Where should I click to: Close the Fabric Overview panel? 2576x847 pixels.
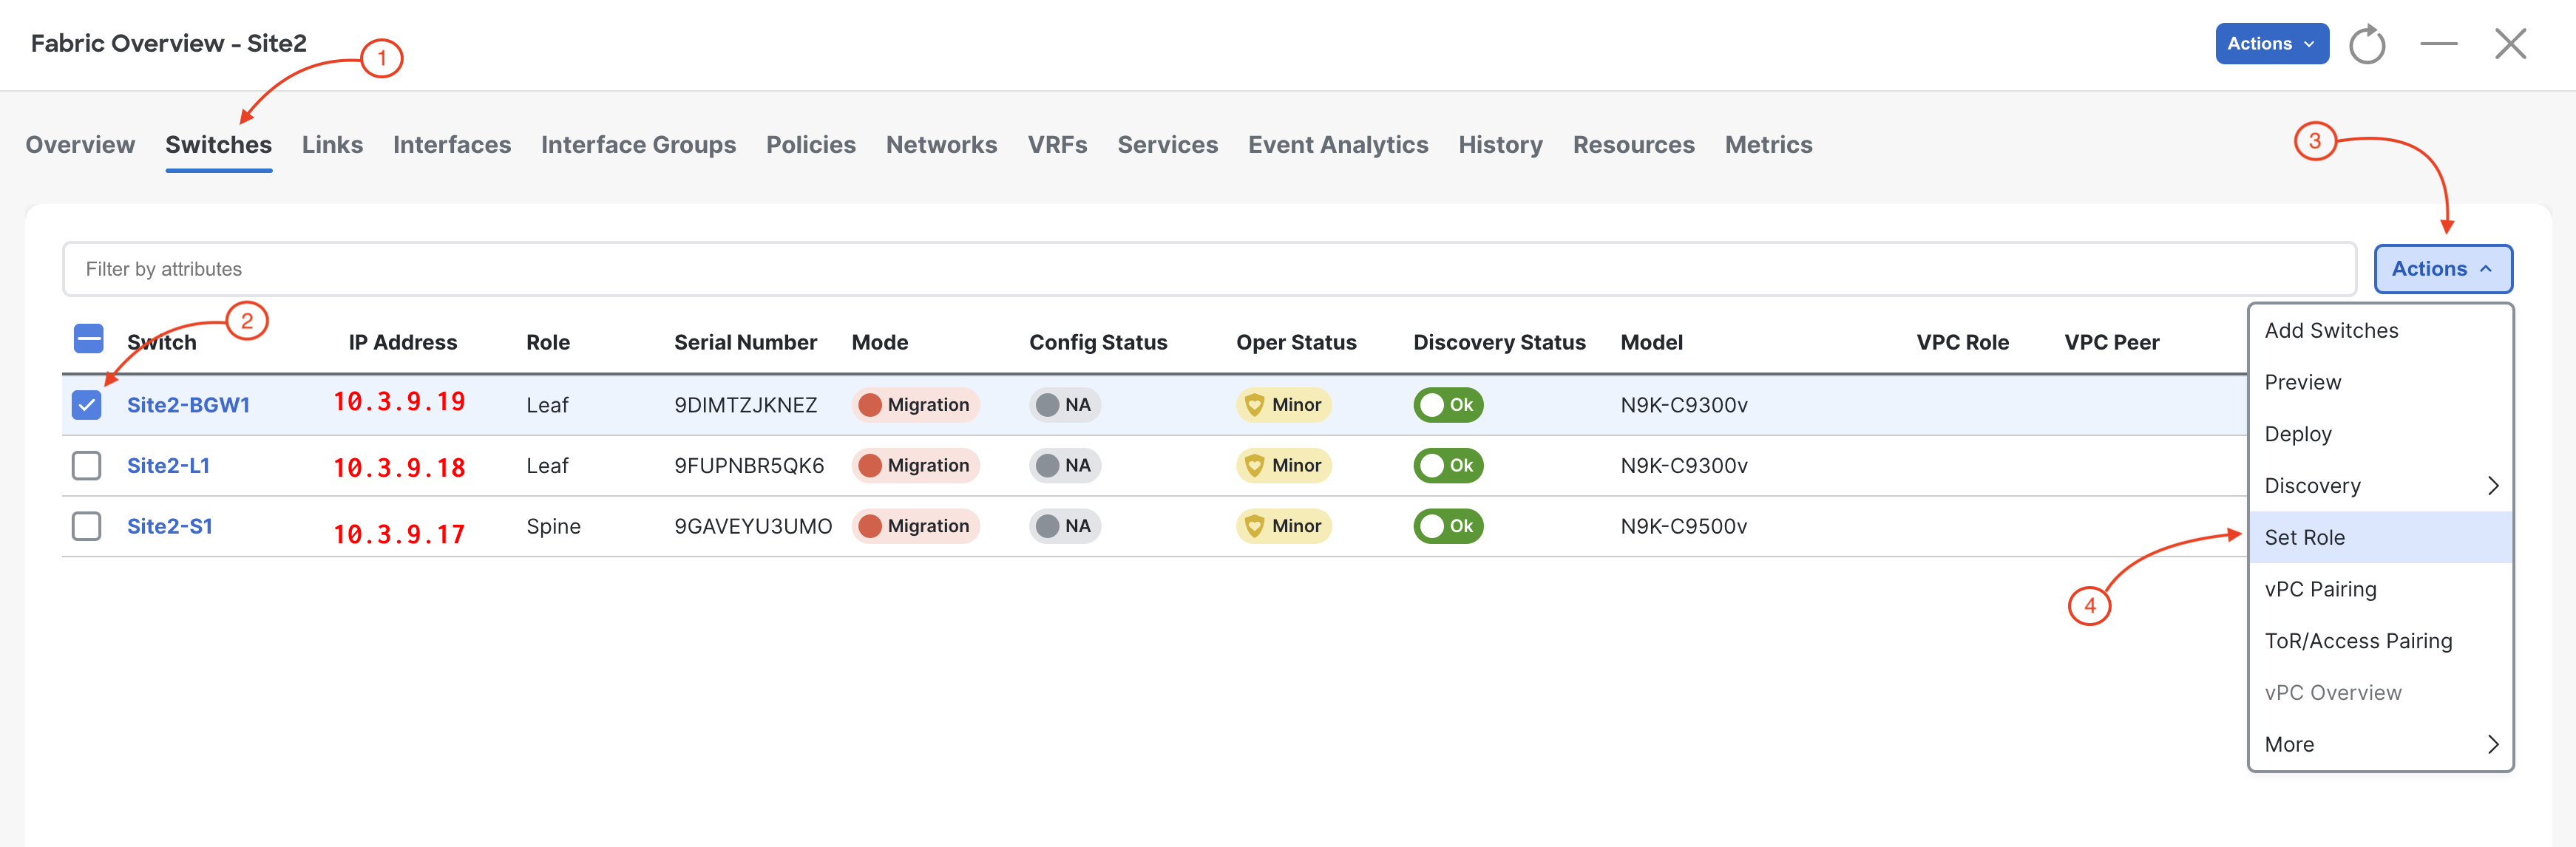2510,44
